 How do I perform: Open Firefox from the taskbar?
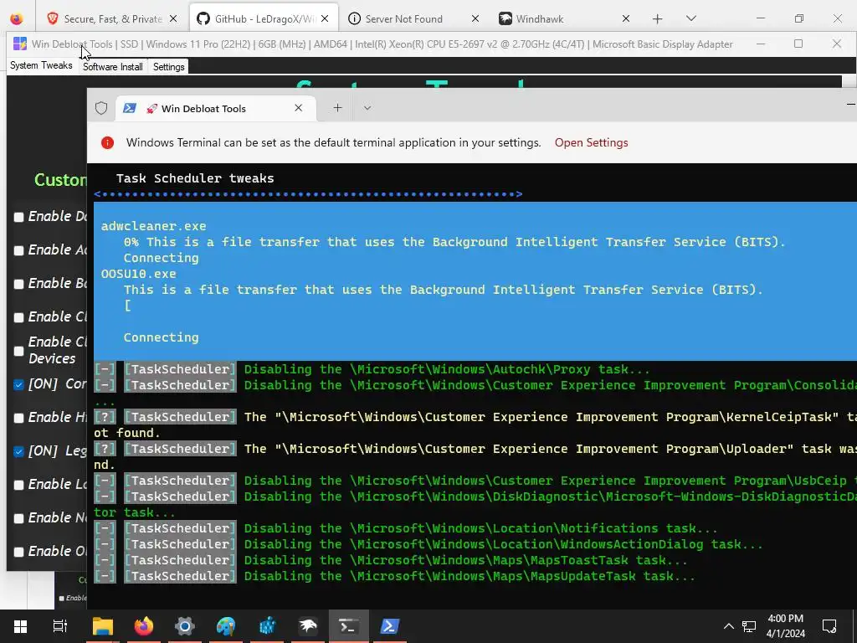click(144, 626)
